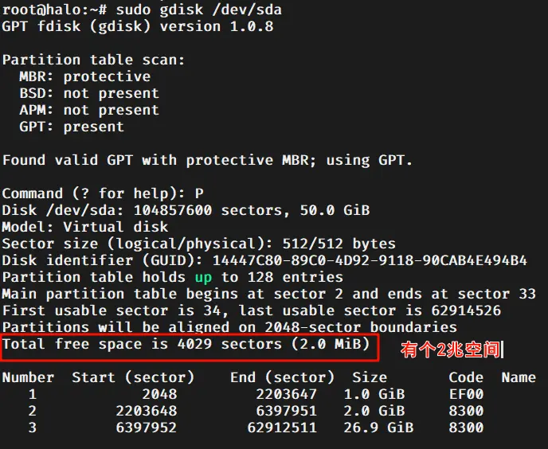Select the 'GPT: present' line
Screen dimensions: 548x449
(x=72, y=127)
